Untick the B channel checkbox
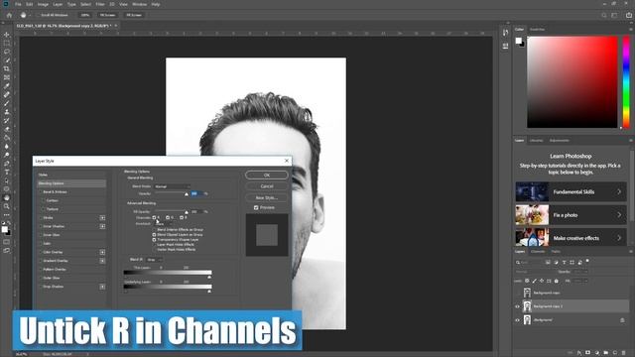 pos(182,218)
